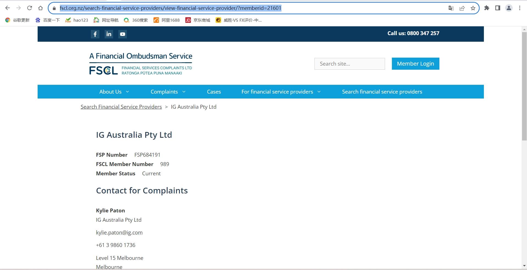The width and height of the screenshot is (527, 270).
Task: Click the share page icon
Action: click(462, 8)
